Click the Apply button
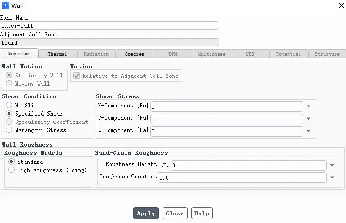346x223 pixels. (146, 213)
